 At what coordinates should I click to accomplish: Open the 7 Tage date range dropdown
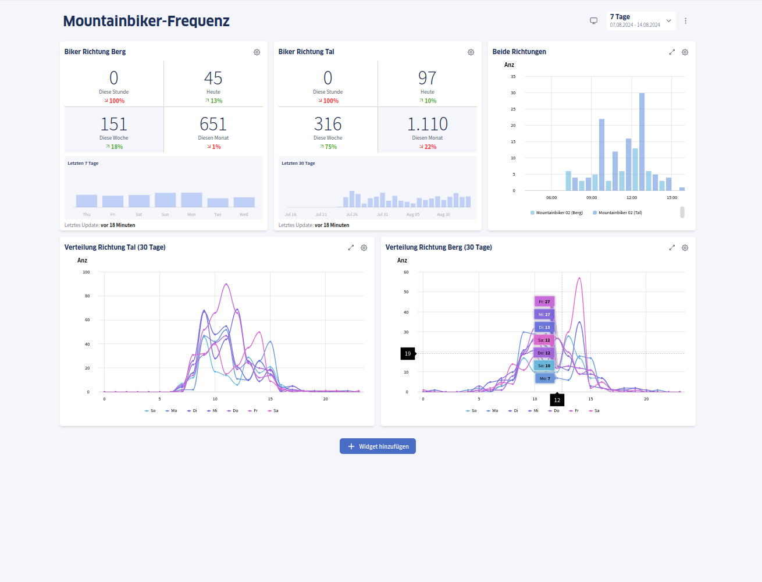[640, 20]
